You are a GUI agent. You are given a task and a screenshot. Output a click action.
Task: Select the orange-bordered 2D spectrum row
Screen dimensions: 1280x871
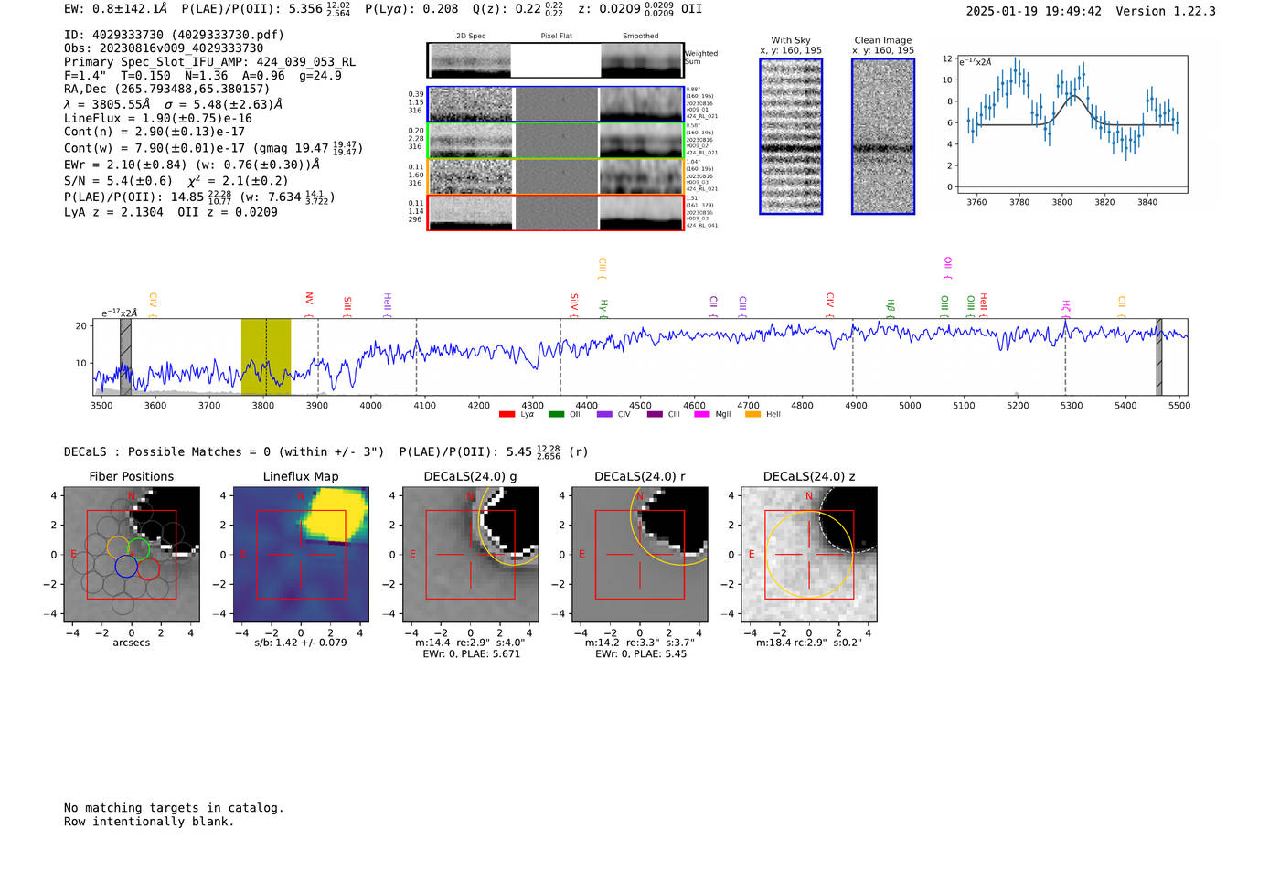tap(556, 176)
